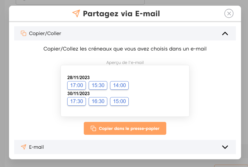
Task: Pick the 16:30 time slot
Action: [98, 101]
